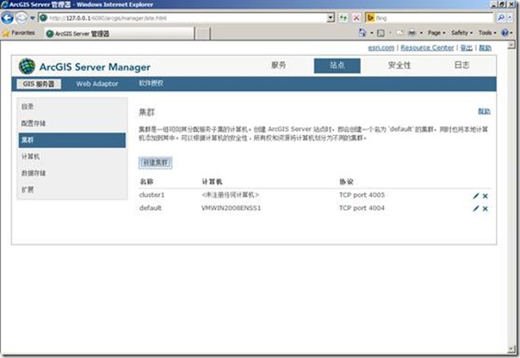Click the red Stop loading icon
The image size is (520, 358).
[x=356, y=18]
